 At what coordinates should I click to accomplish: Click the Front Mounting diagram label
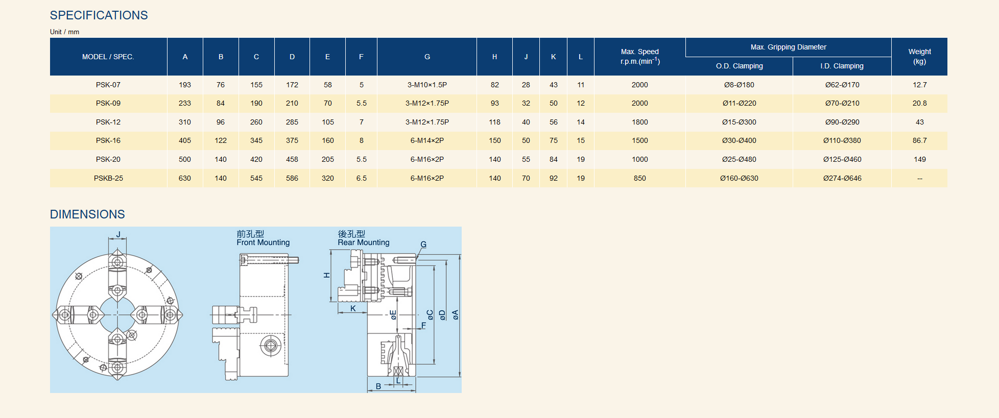[x=263, y=242]
